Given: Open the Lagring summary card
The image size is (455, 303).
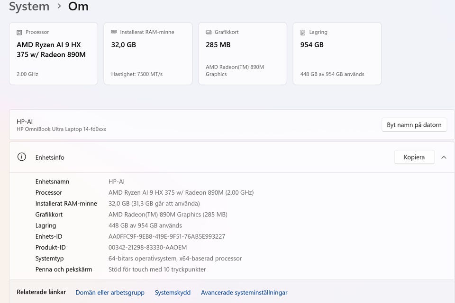Looking at the screenshot, I should click(337, 53).
